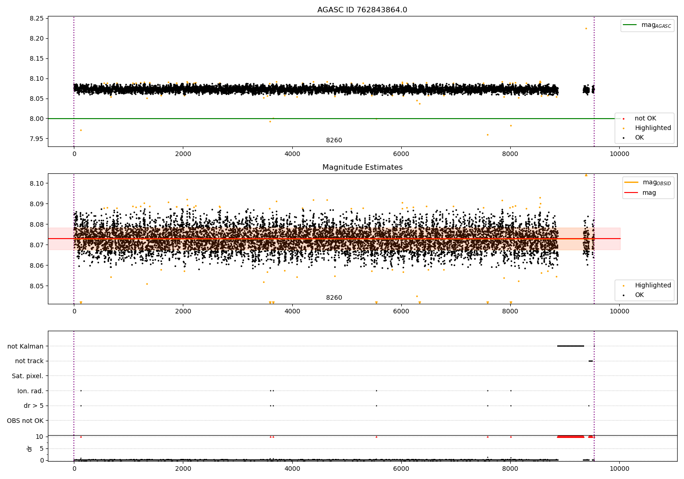Click the 10 tick on the dr axis
The image size is (684, 479).
(x=39, y=437)
